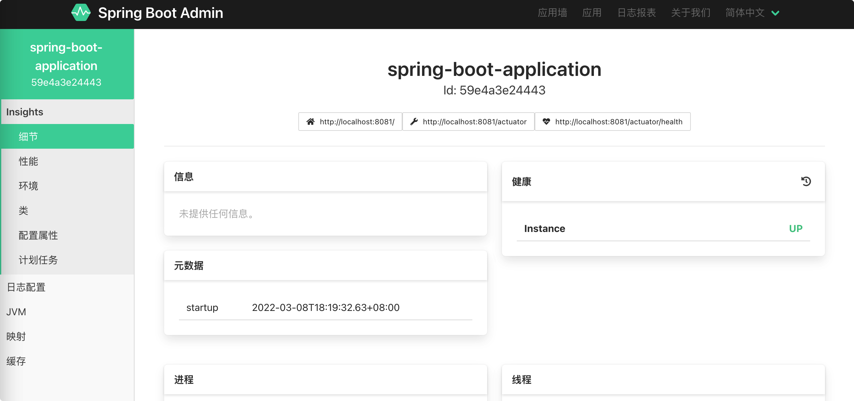
Task: Open 缓存 in the sidebar
Action: click(x=67, y=361)
